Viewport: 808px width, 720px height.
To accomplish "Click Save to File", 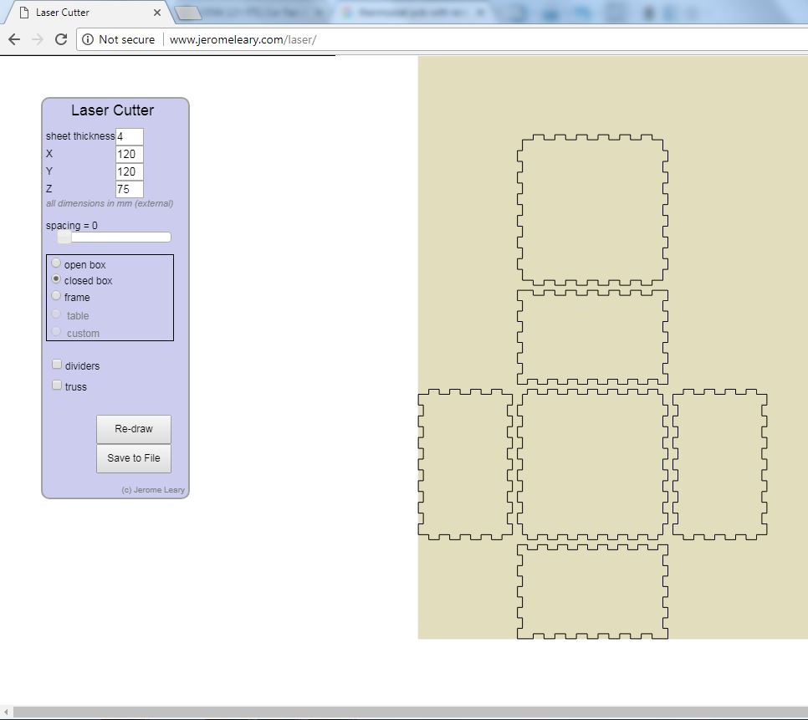I will (133, 458).
